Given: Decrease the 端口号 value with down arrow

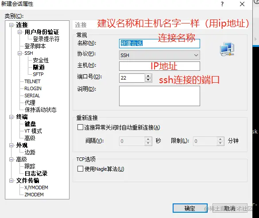Looking at the screenshot, I should click(x=148, y=80).
